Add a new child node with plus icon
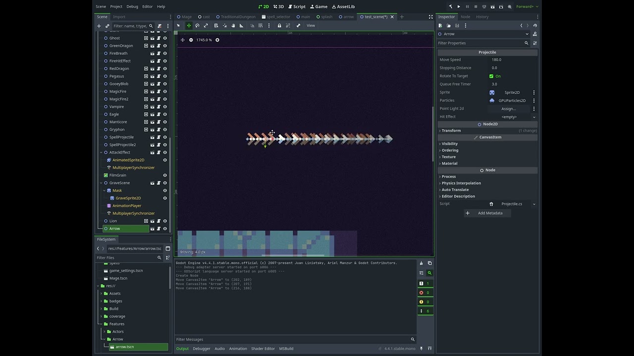The width and height of the screenshot is (634, 356). (99, 26)
